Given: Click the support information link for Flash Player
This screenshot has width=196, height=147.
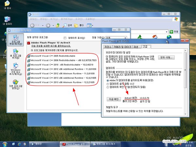Looking at the screenshot, I should [51, 46].
